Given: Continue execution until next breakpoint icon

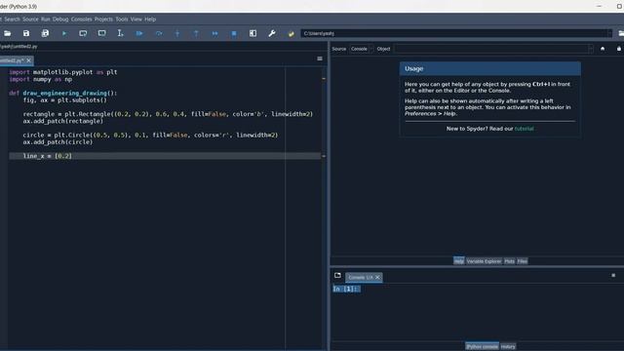Looking at the screenshot, I should 214,33.
